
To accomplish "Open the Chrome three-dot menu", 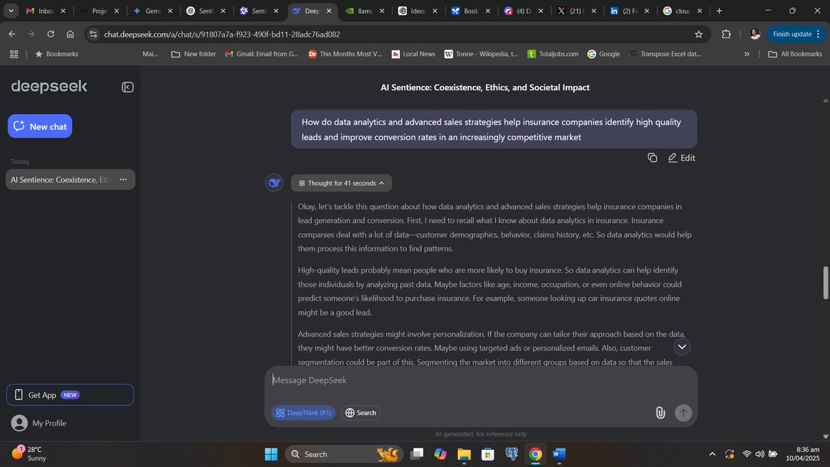I will pyautogui.click(x=820, y=34).
